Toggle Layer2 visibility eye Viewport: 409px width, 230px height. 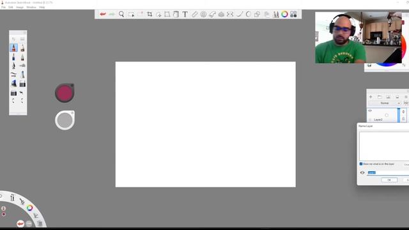pyautogui.click(x=370, y=111)
